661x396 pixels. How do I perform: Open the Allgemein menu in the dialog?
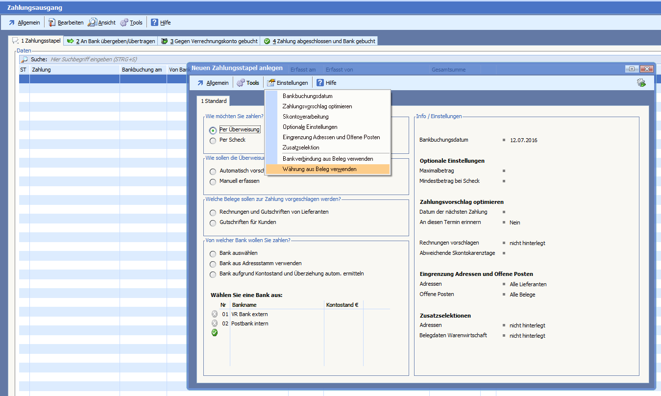(x=213, y=83)
